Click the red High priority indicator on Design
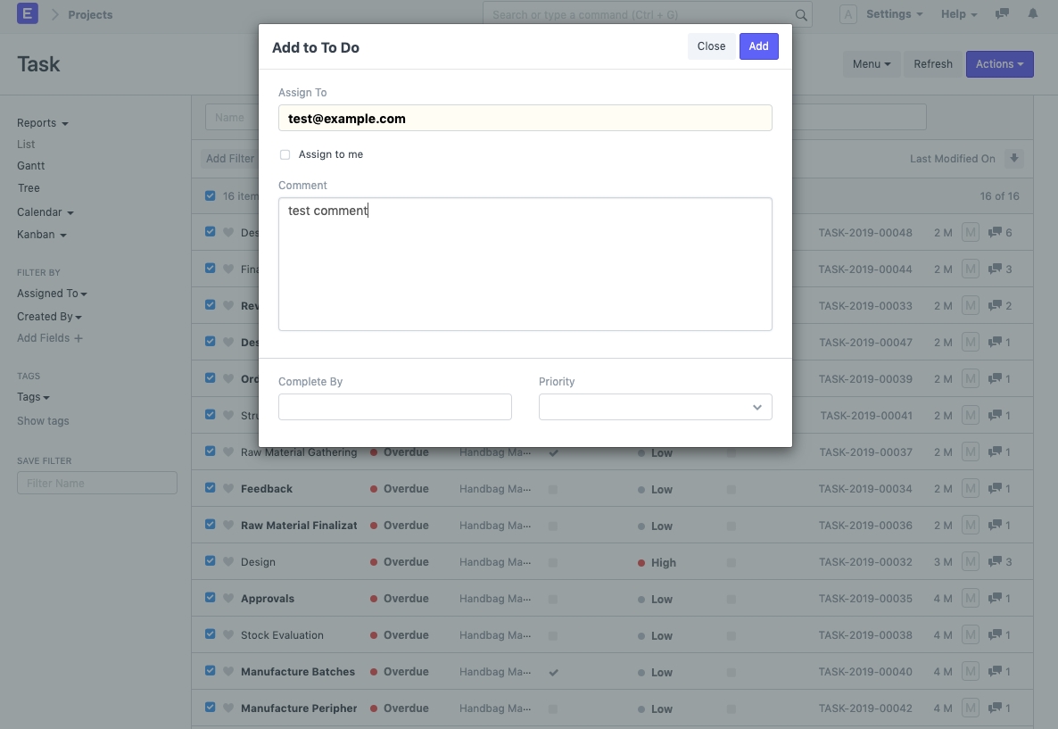 point(642,563)
